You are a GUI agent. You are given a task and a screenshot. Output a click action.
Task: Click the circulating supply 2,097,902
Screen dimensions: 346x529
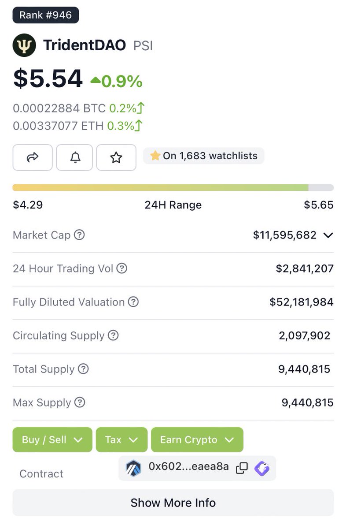point(305,335)
